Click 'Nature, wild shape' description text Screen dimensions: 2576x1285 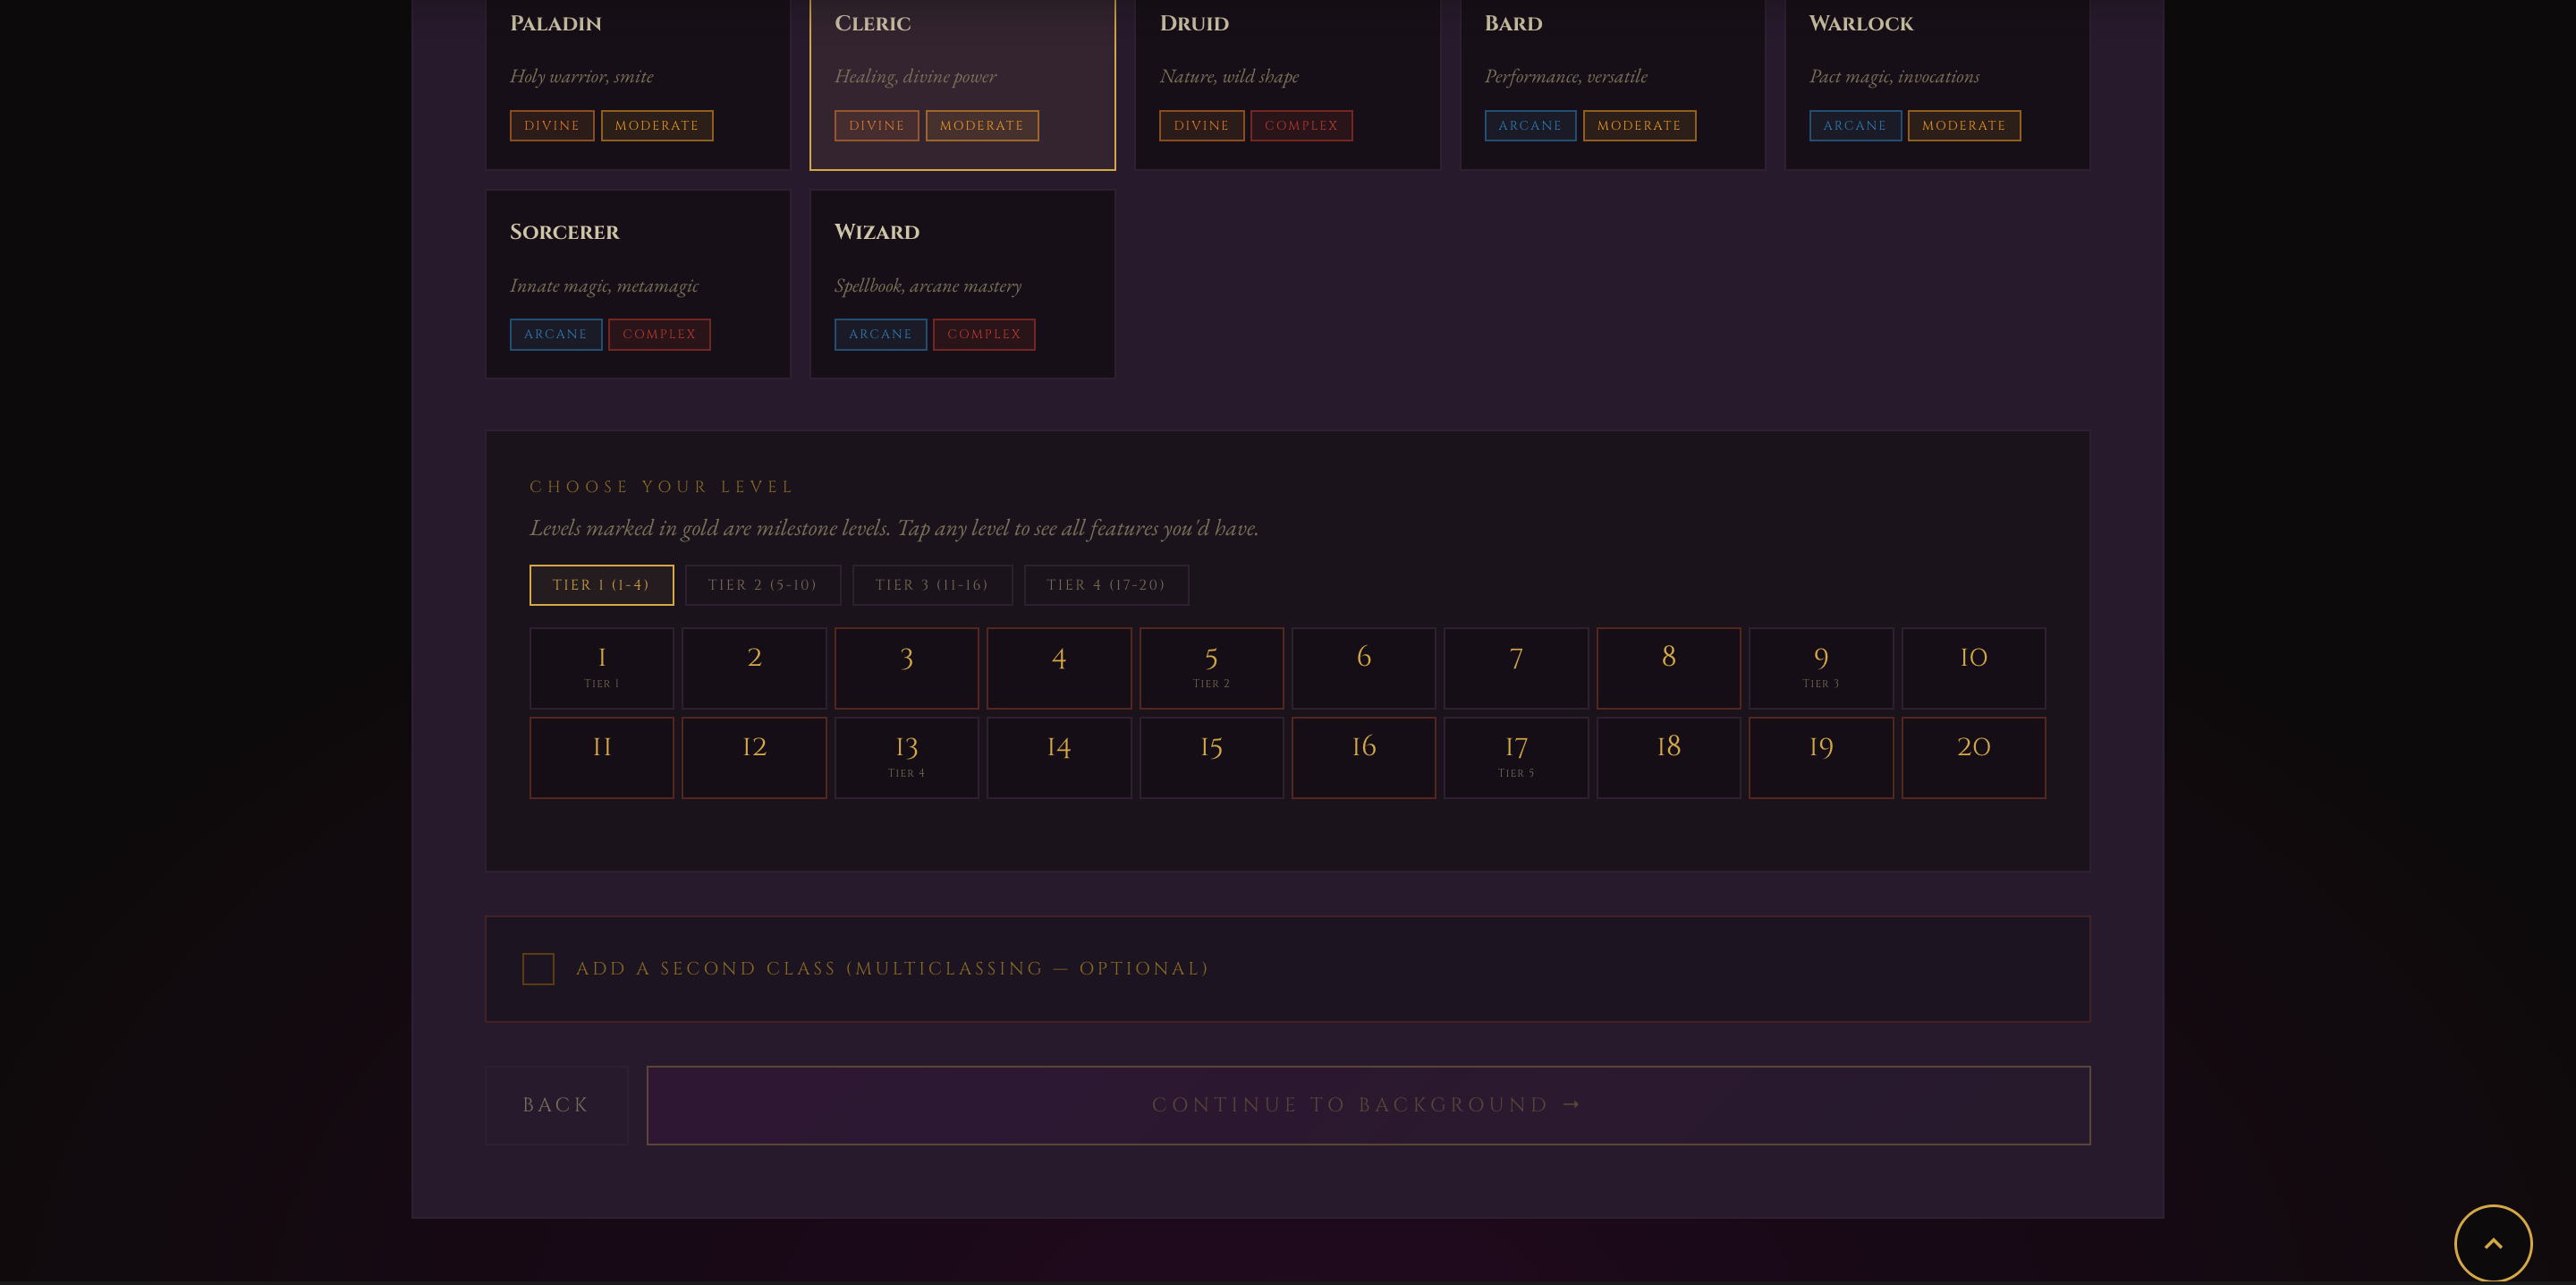click(1229, 77)
